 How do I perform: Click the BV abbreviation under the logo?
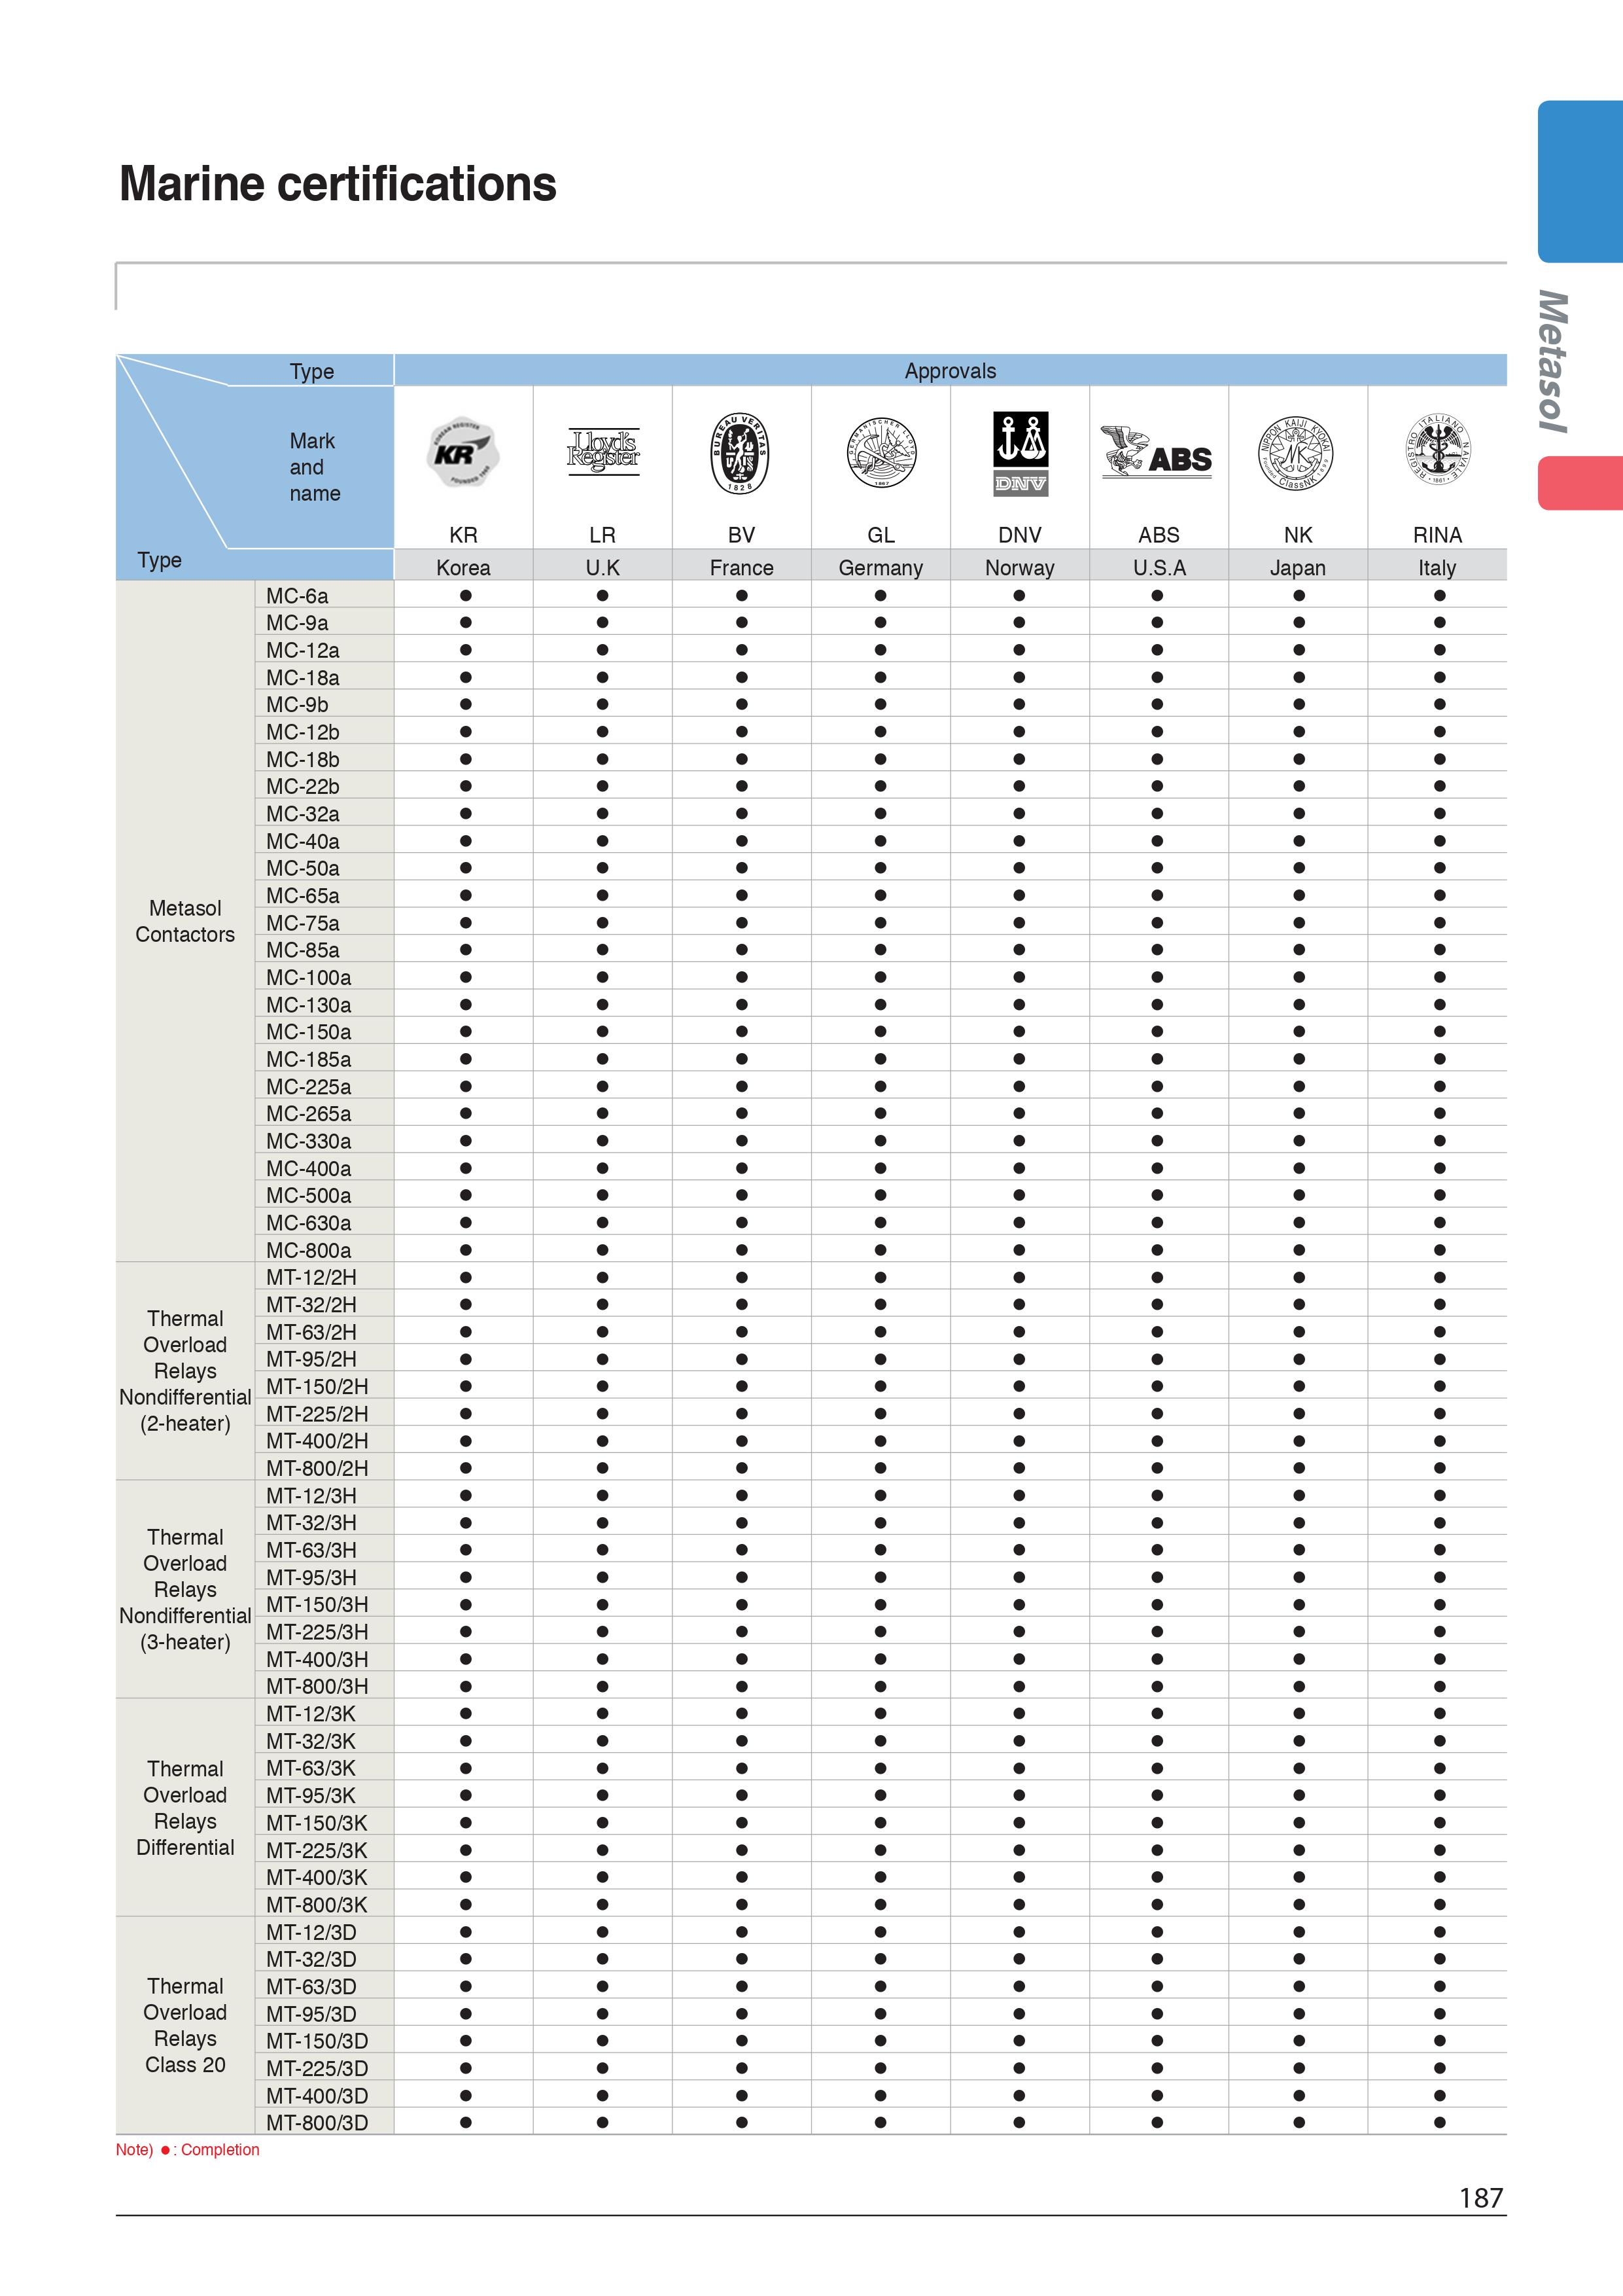pyautogui.click(x=742, y=535)
